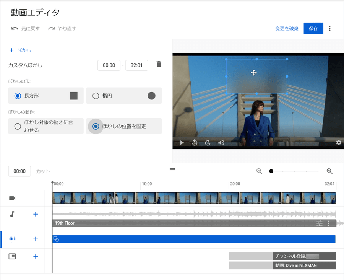Play the video preview
This screenshot has width=344, height=280.
coord(182,143)
